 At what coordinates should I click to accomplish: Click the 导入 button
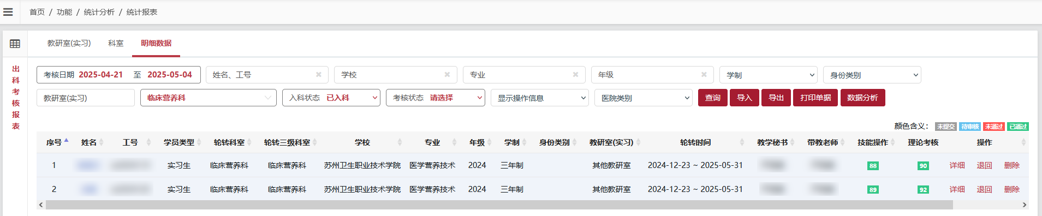(x=745, y=98)
